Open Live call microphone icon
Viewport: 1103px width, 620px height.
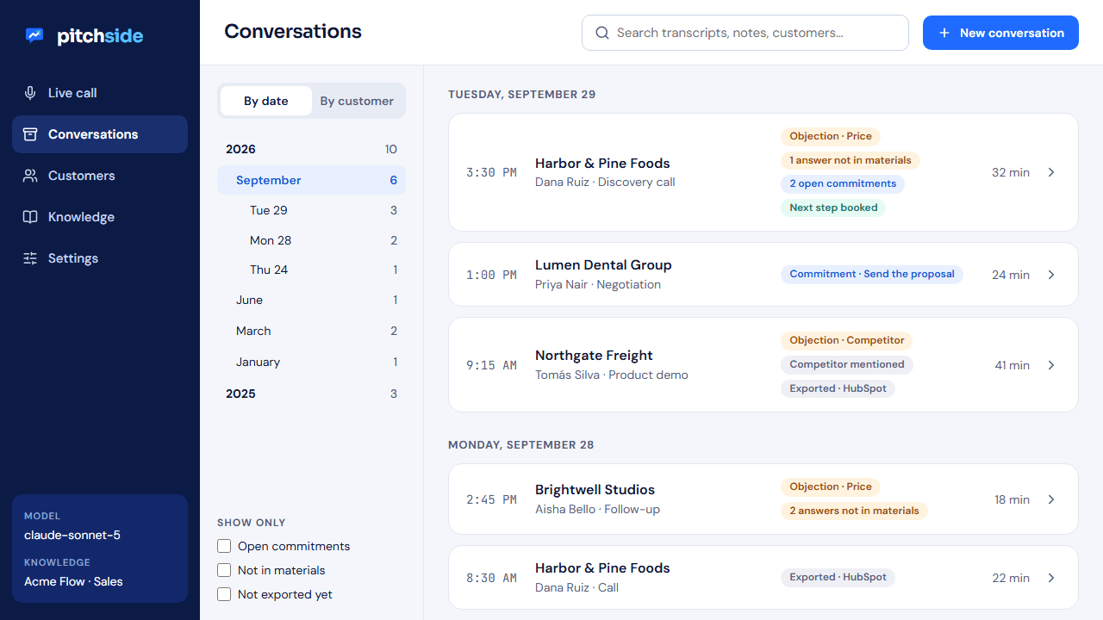pyautogui.click(x=30, y=93)
